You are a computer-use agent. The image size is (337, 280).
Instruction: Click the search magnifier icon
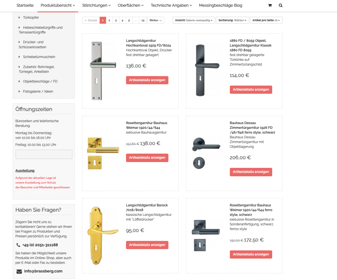281,5
